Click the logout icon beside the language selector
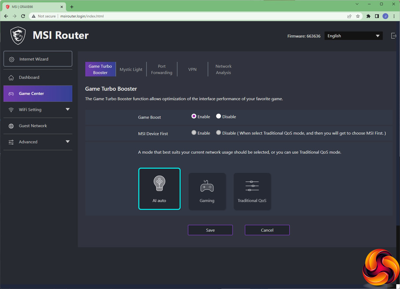The height and width of the screenshot is (289, 400). click(x=394, y=36)
